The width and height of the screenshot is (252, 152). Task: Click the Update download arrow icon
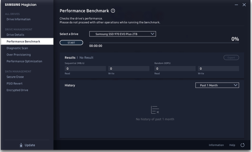click(21, 145)
